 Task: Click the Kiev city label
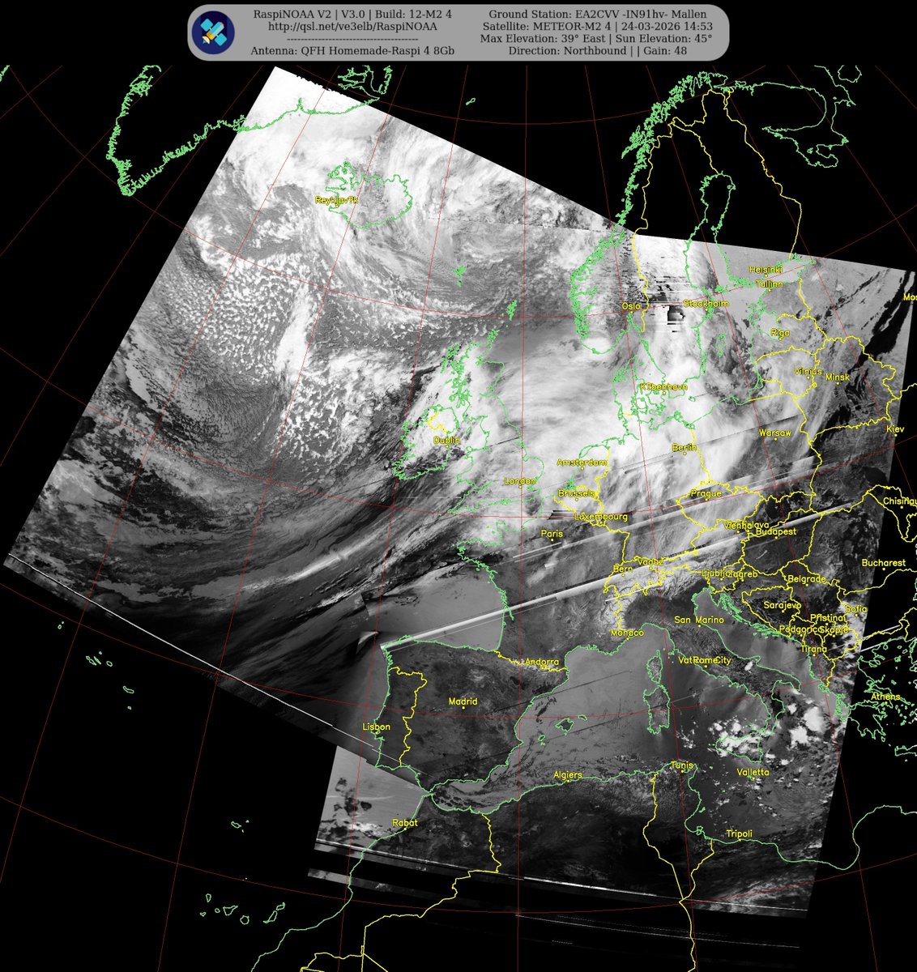click(x=895, y=428)
